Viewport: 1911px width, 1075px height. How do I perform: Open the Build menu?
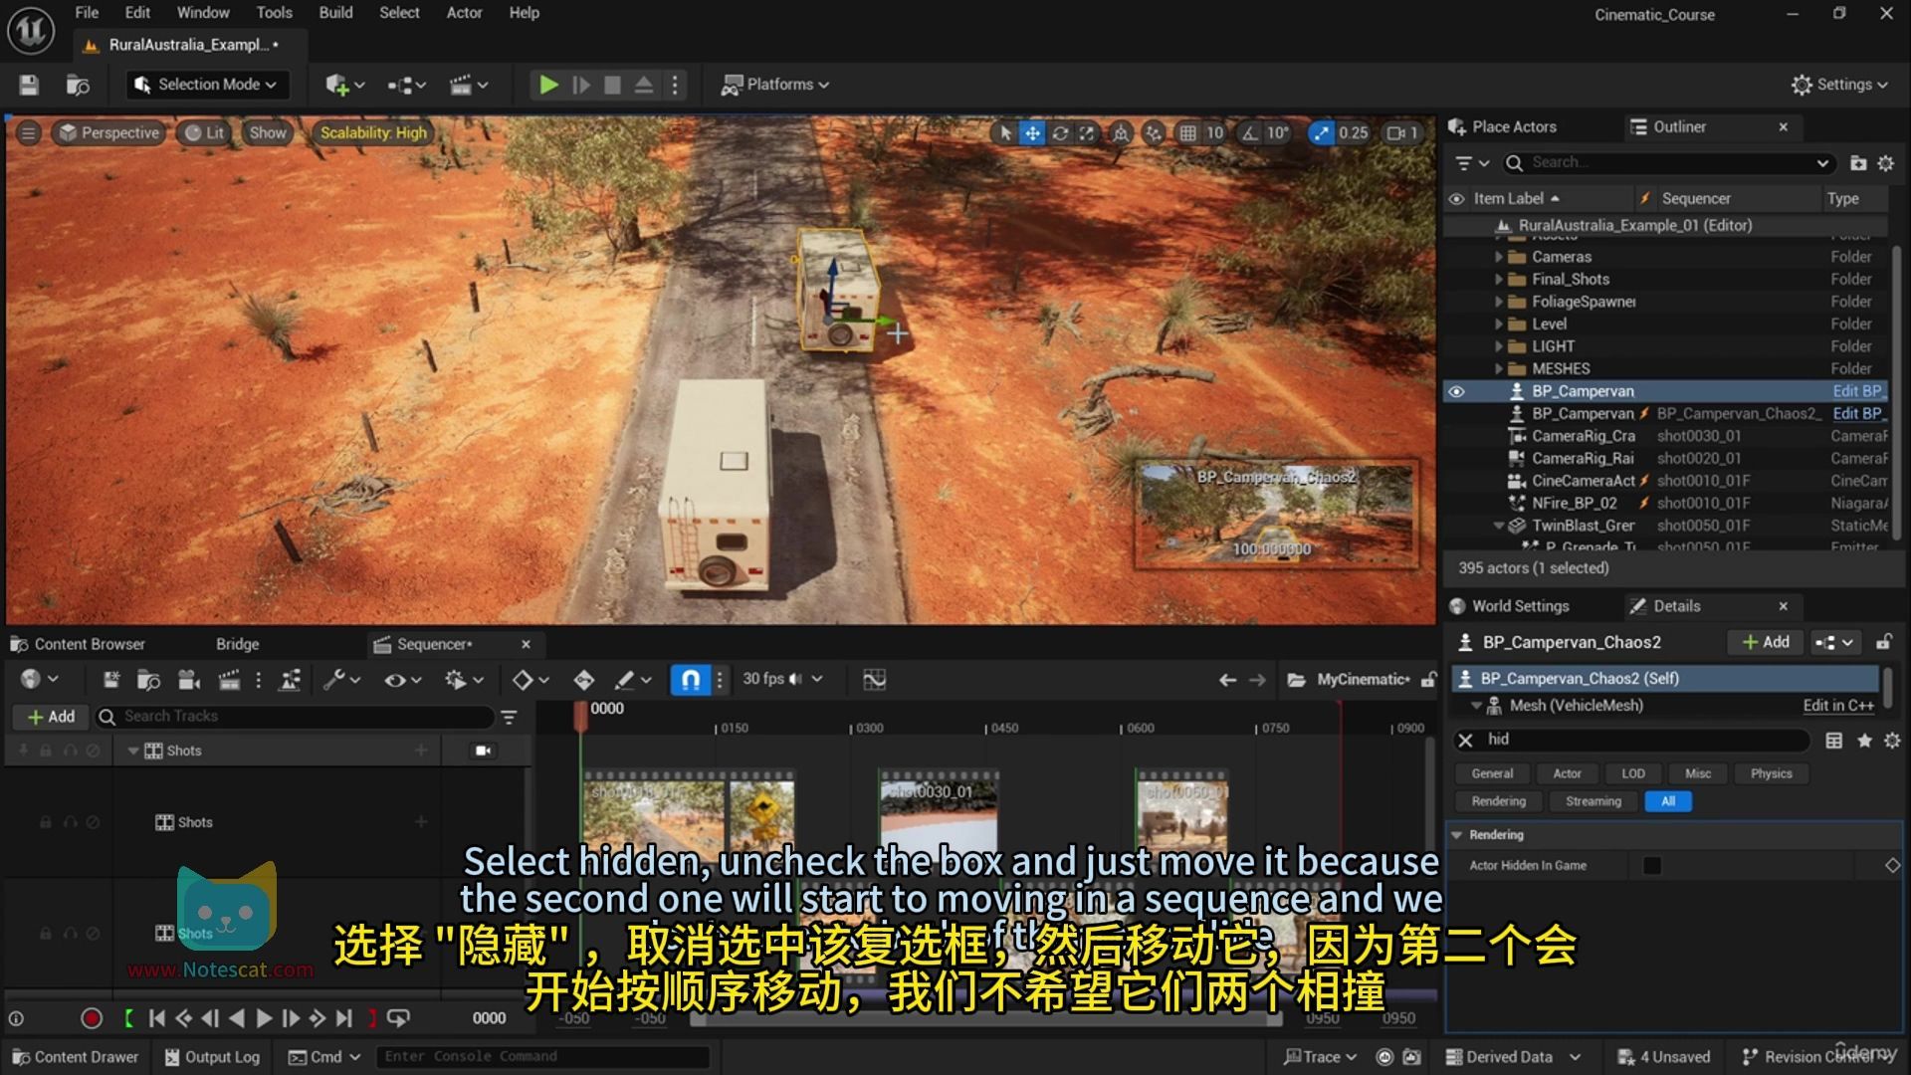335,13
